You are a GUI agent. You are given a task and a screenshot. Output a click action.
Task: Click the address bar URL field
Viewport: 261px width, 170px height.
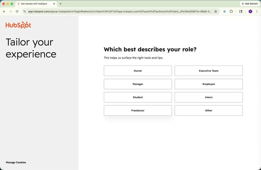coord(120,12)
